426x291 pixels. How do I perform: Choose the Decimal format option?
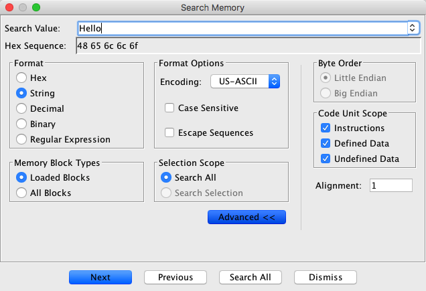(x=22, y=108)
